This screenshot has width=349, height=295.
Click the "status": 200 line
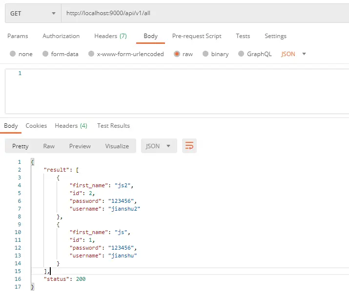pyautogui.click(x=64, y=279)
